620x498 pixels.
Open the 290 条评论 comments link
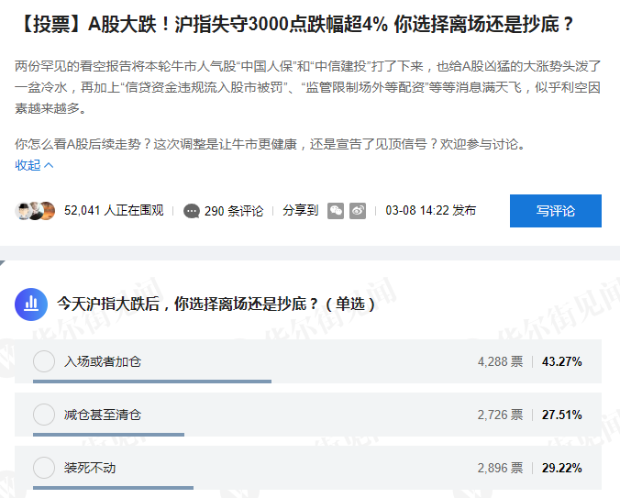(x=233, y=211)
